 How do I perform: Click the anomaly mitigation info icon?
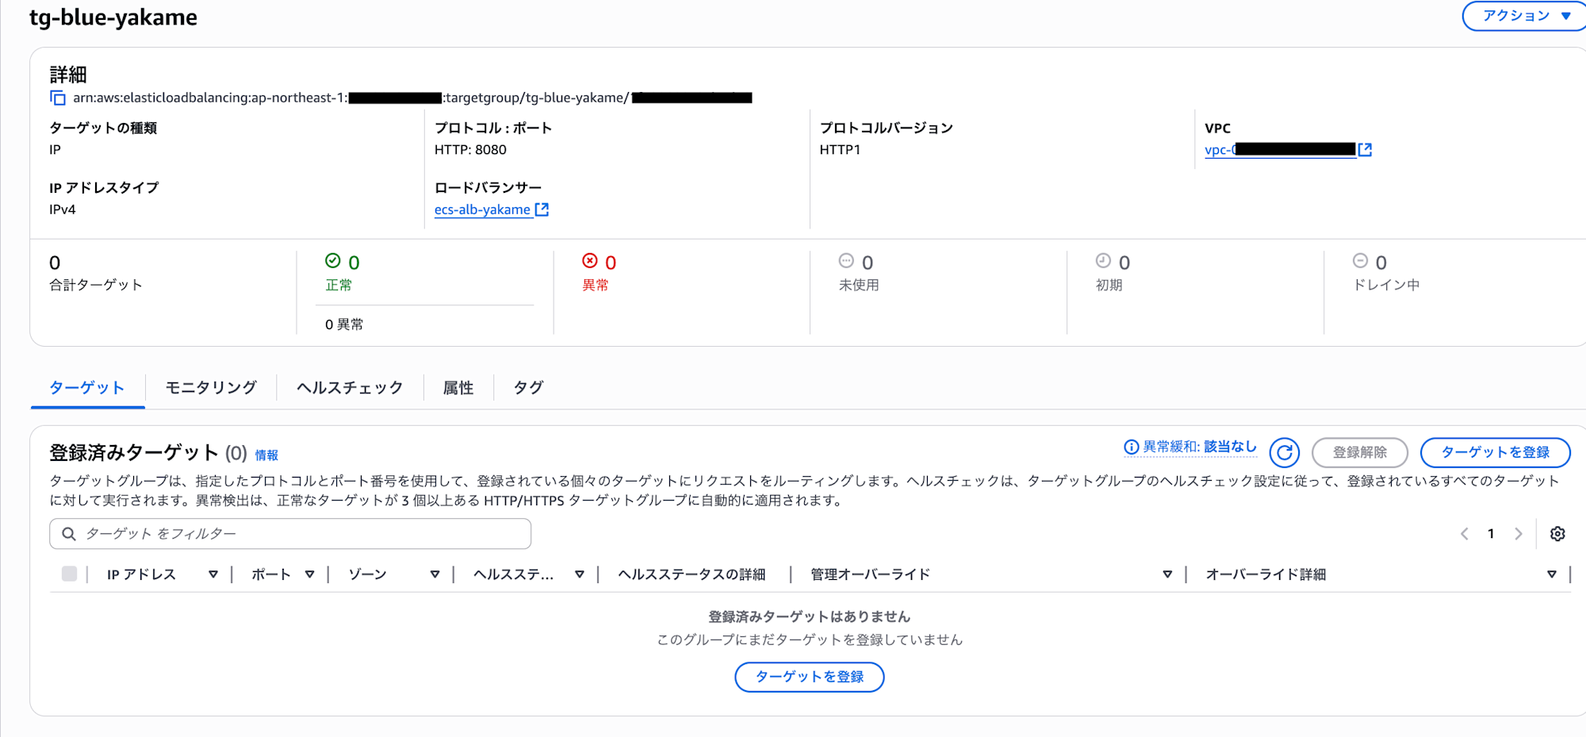pos(1131,447)
